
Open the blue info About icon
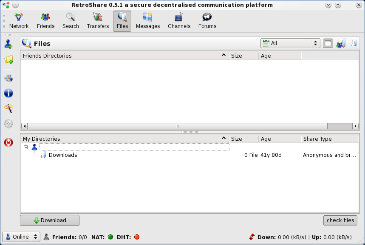coord(8,93)
